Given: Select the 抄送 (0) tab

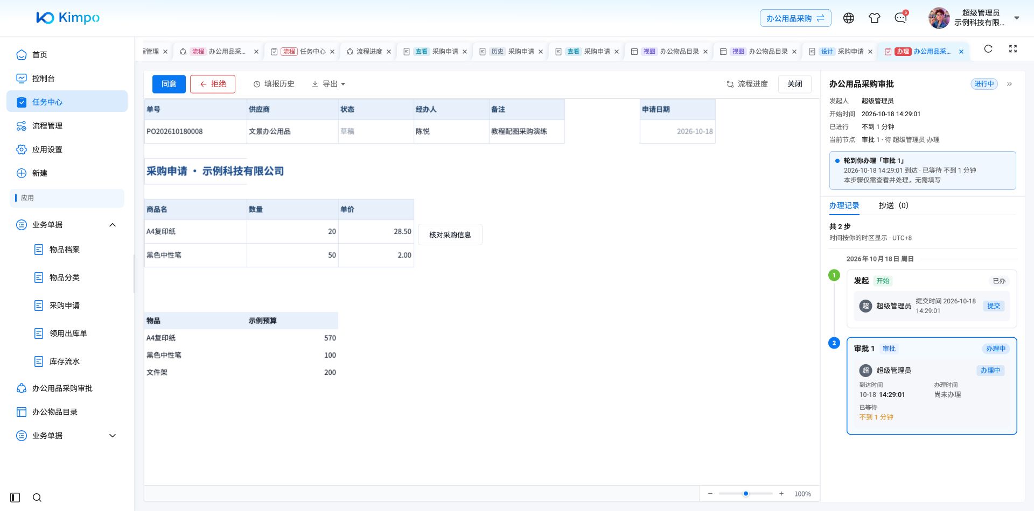Looking at the screenshot, I should pyautogui.click(x=894, y=205).
